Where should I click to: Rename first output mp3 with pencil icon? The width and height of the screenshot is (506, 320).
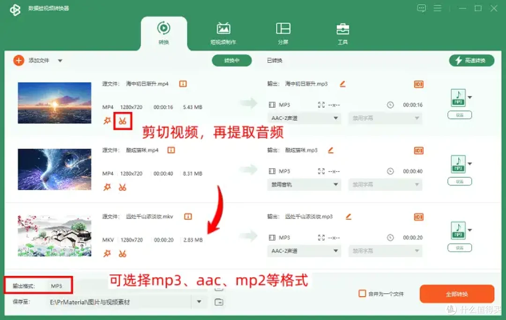point(342,84)
